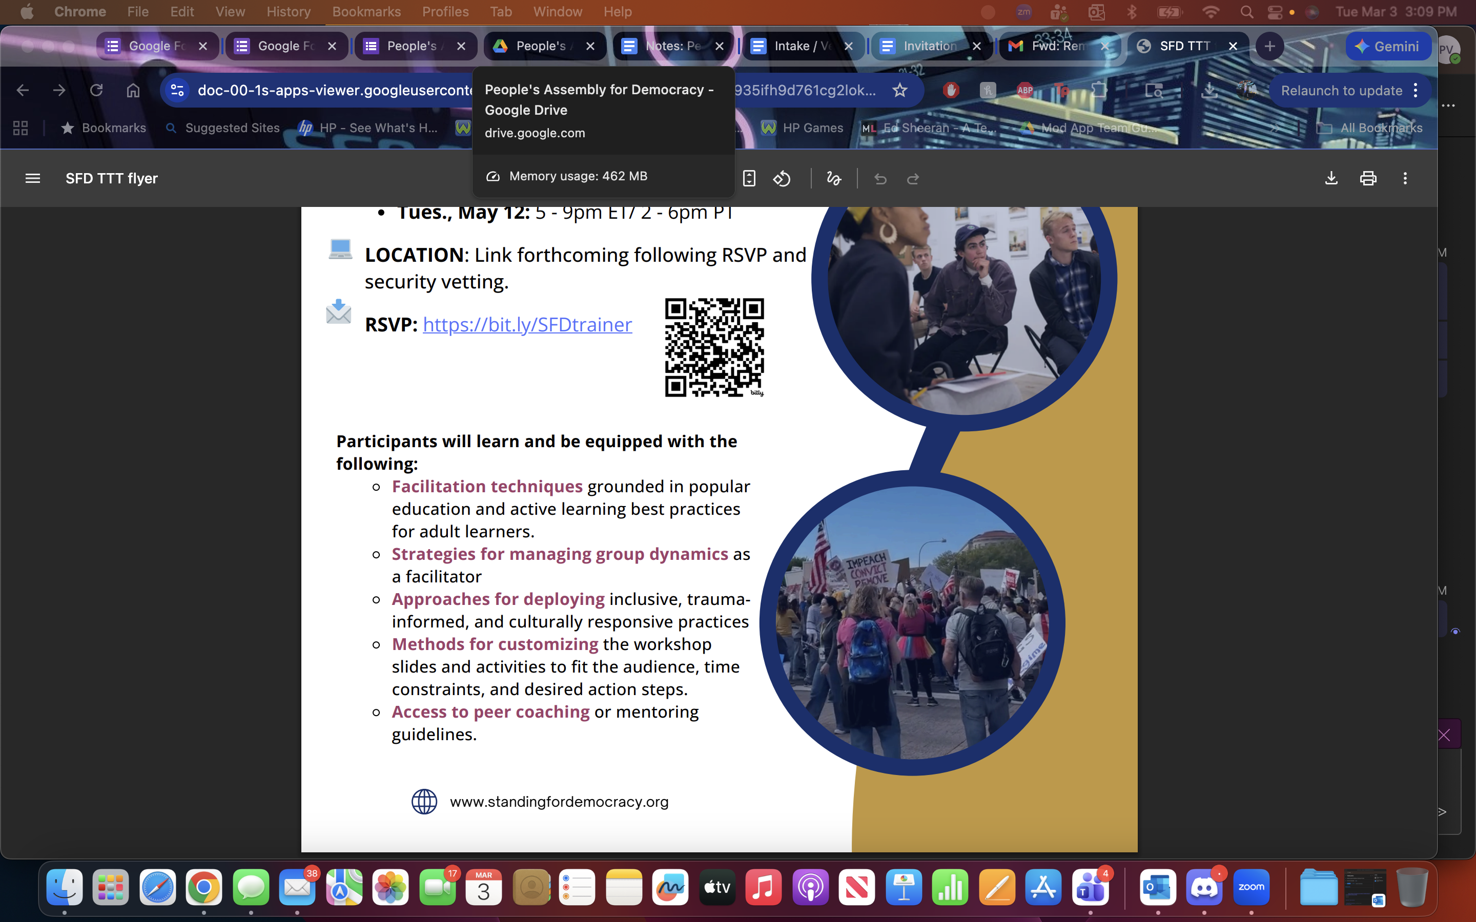
Task: Click the rotate counterclockwise icon
Action: [x=782, y=179]
